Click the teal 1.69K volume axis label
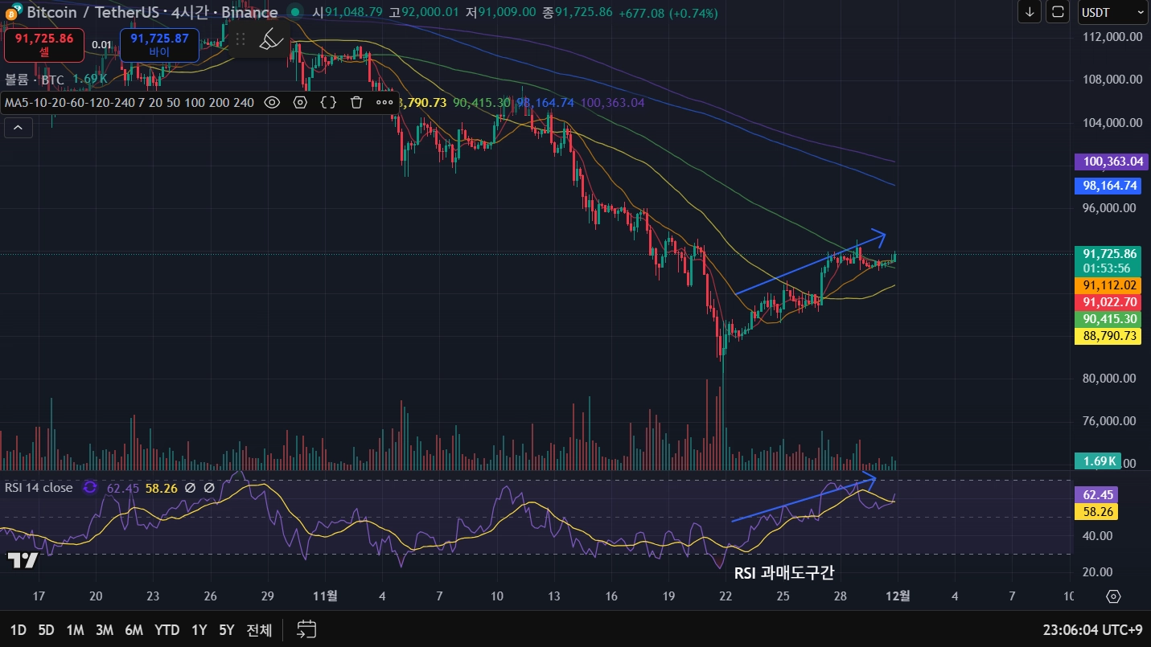 [1099, 461]
